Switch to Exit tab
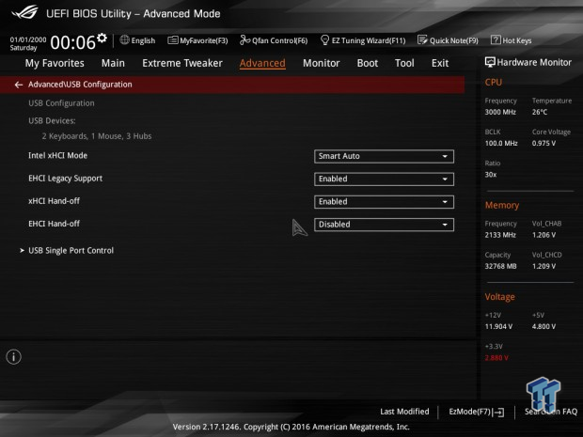 point(440,63)
